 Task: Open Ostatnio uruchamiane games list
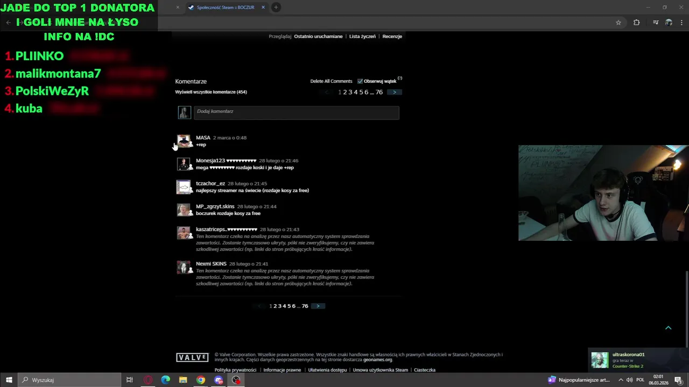pyautogui.click(x=318, y=37)
